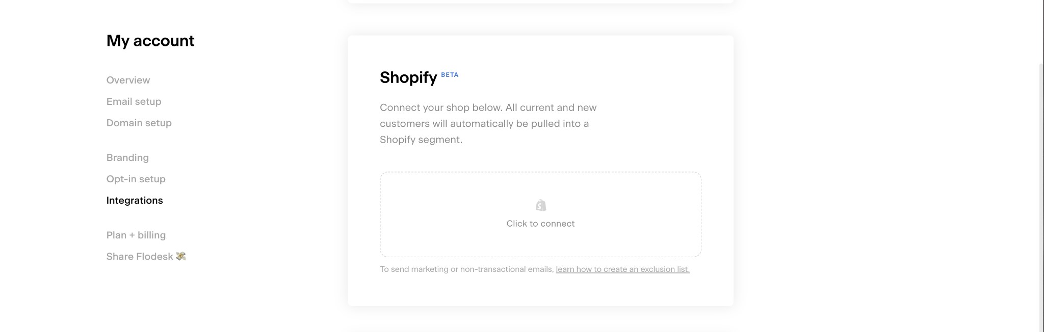The height and width of the screenshot is (332, 1044).
Task: Click the Shopify heading
Action: coord(408,77)
